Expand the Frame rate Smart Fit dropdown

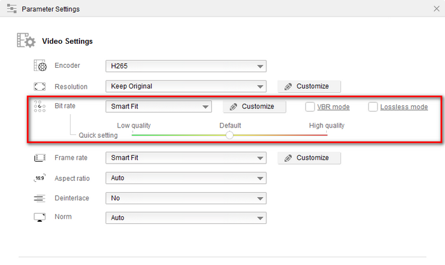click(x=185, y=158)
